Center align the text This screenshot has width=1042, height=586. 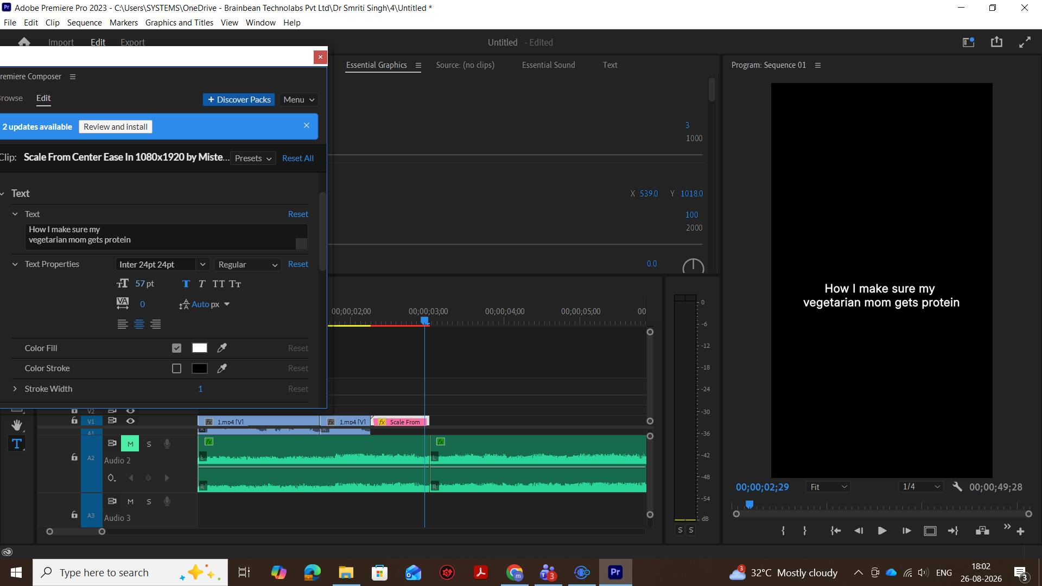click(139, 324)
